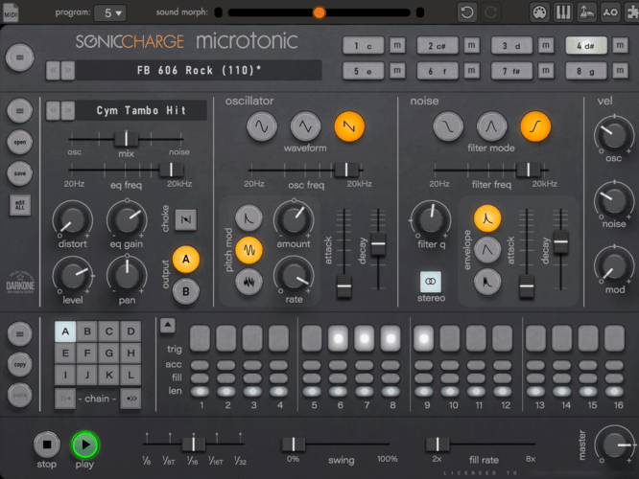639x479 pixels.
Task: Click the redo arrow icon
Action: [490, 12]
